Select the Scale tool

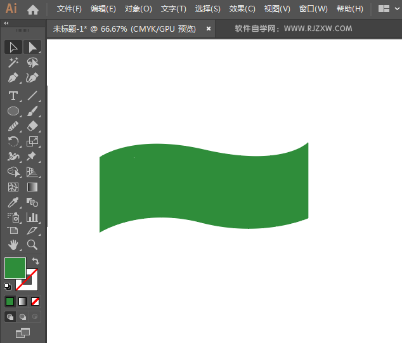32,141
